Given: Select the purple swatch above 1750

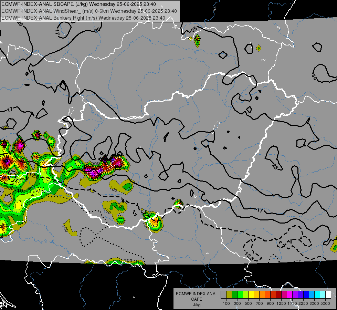Looking at the screenshot, I should [x=295, y=294].
